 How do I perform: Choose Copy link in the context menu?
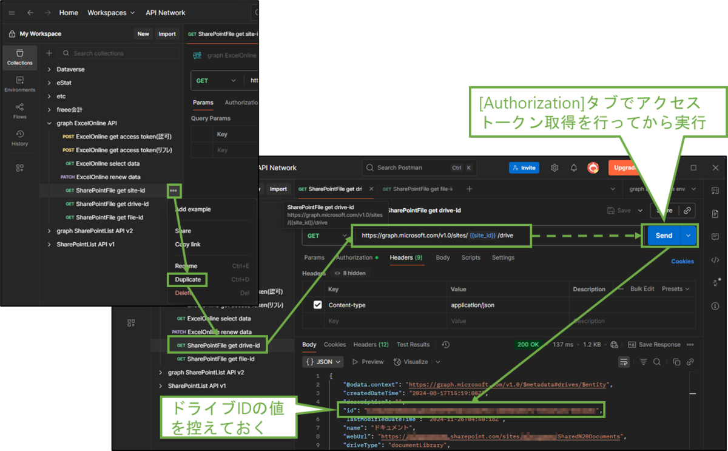click(x=187, y=245)
